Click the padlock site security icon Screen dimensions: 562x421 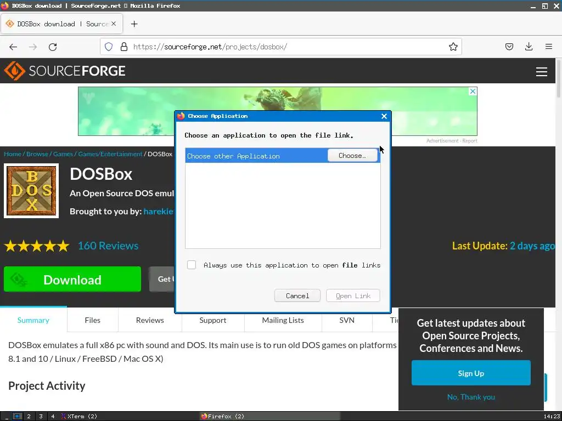124,47
